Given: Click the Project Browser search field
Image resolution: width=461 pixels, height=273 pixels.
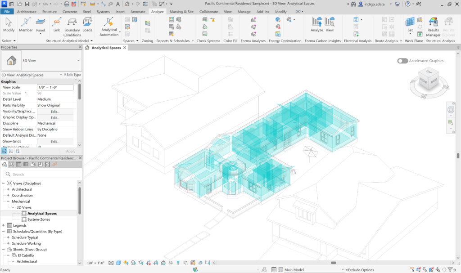Looking at the screenshot, I should pos(43,174).
